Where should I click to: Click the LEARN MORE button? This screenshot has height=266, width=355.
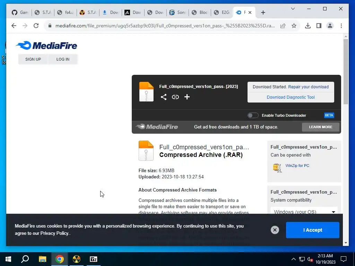pyautogui.click(x=321, y=127)
